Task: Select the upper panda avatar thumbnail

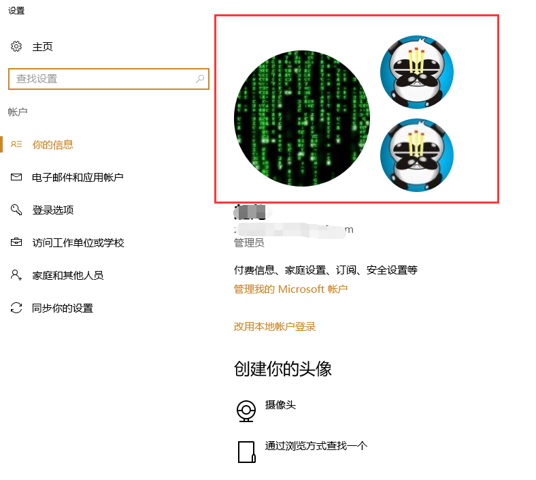Action: (x=417, y=72)
